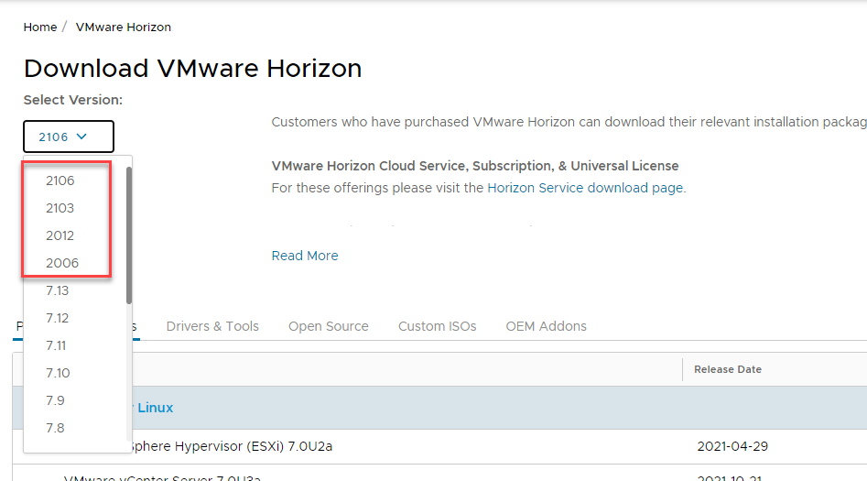Image resolution: width=867 pixels, height=481 pixels.
Task: Select version 7.9 in the dropdown
Action: coord(55,400)
